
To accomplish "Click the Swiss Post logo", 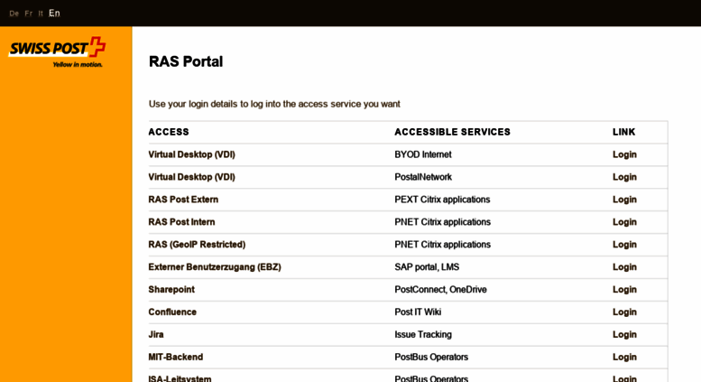I will tap(57, 51).
